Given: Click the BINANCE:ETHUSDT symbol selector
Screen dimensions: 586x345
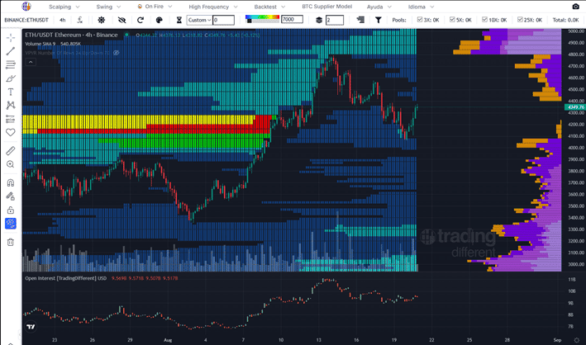Looking at the screenshot, I should tap(26, 20).
